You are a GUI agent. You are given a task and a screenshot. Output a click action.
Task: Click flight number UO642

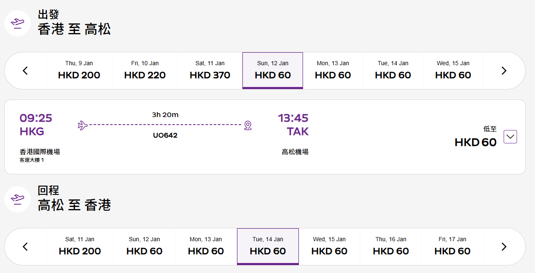coord(165,135)
